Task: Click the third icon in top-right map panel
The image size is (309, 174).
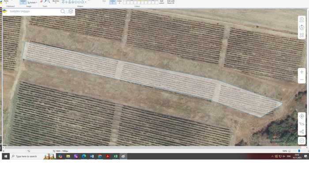Action: (301, 35)
